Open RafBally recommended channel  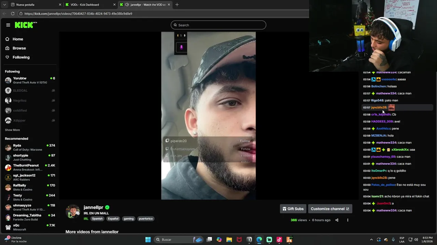30,187
